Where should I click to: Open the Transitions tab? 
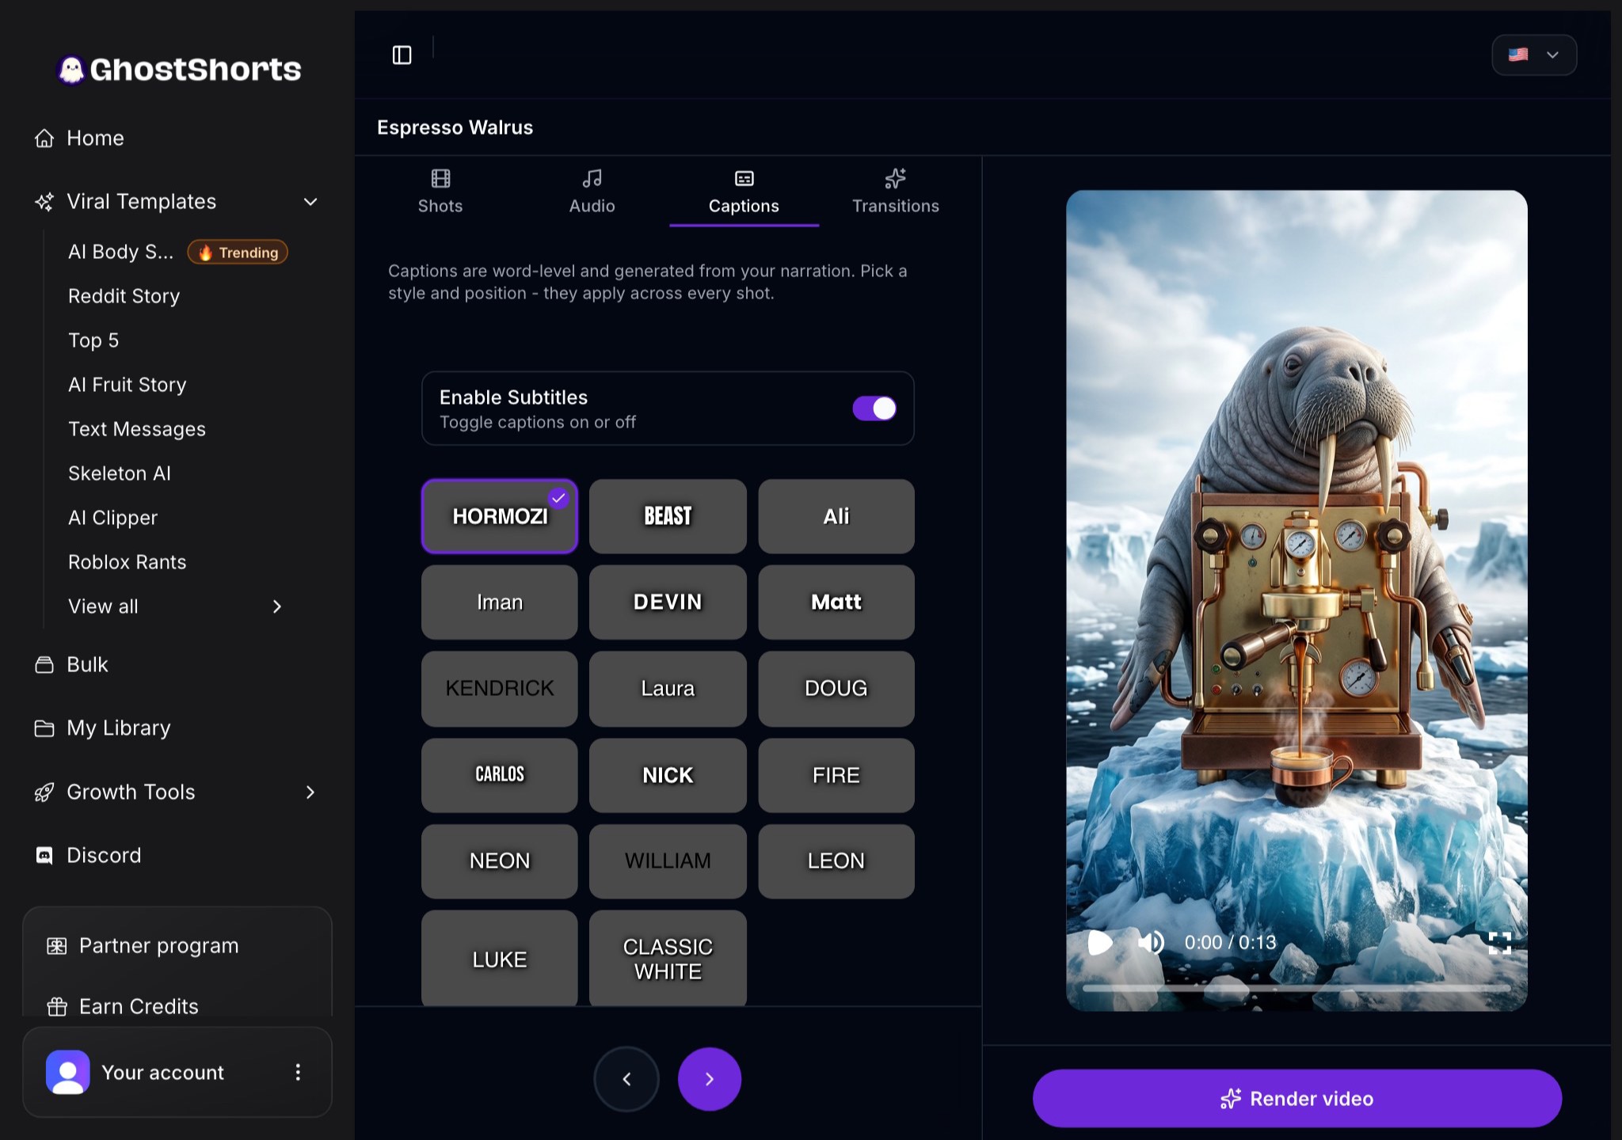click(x=896, y=192)
